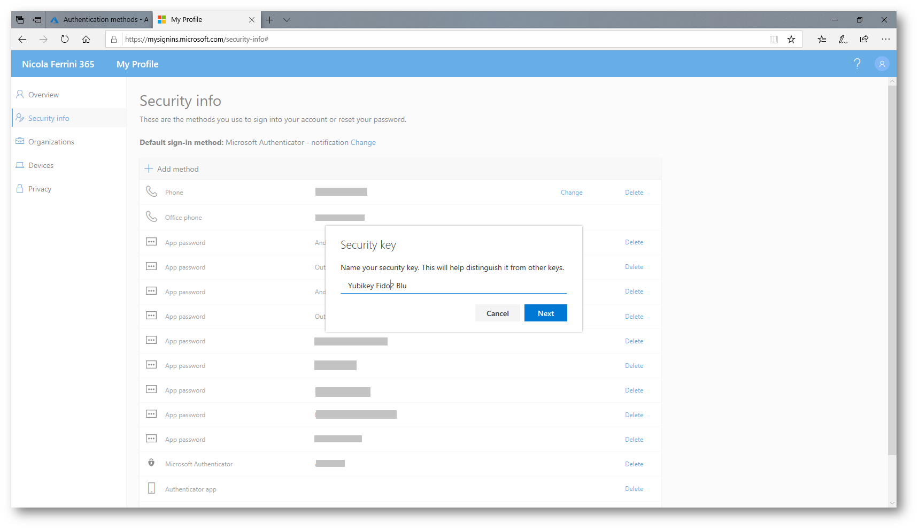Open the browser home page
919x530 pixels.
pyautogui.click(x=86, y=39)
